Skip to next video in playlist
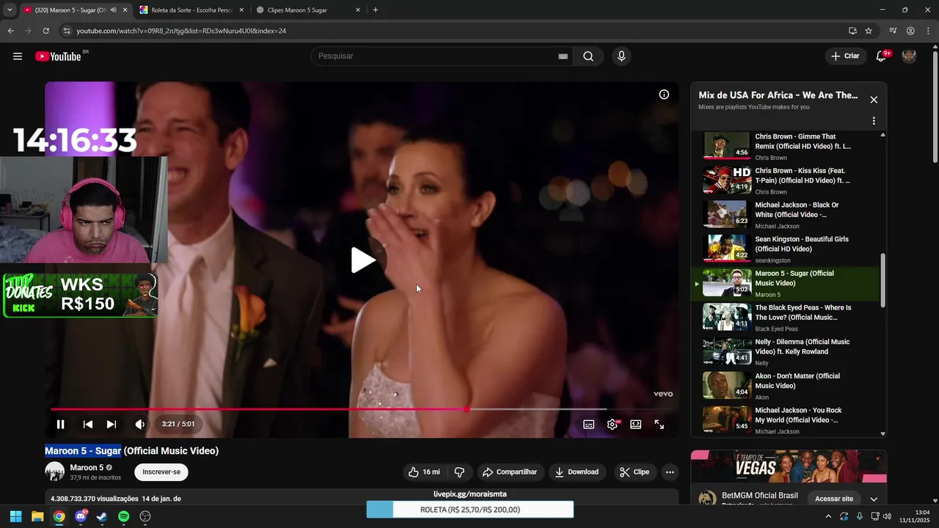This screenshot has width=939, height=528. pos(112,424)
